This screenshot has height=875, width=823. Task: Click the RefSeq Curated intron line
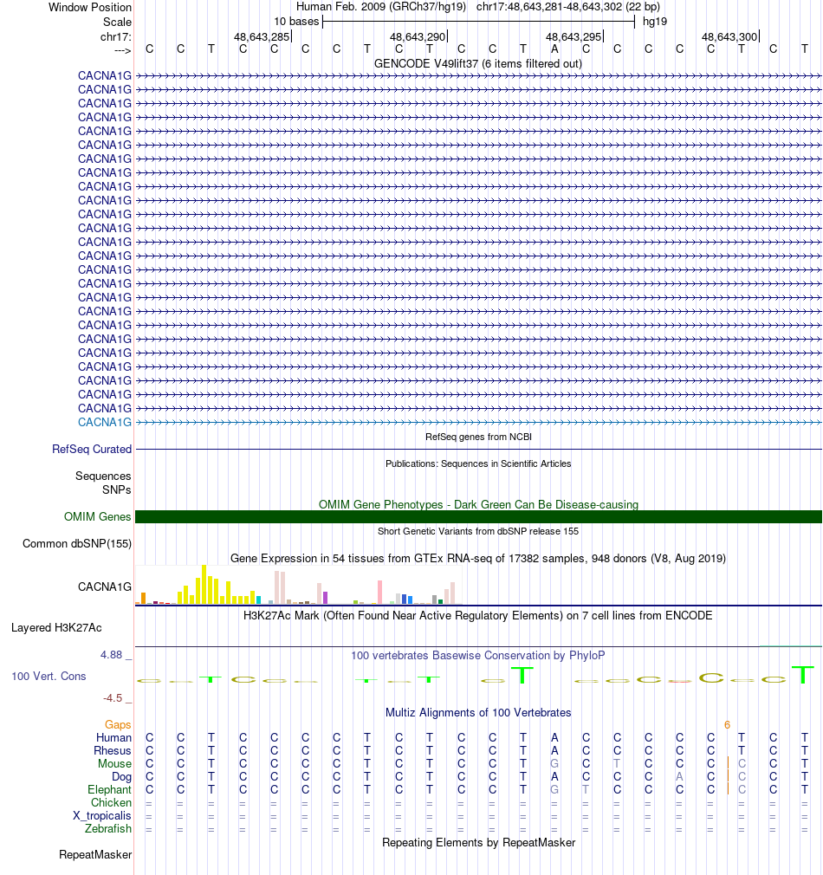click(479, 450)
